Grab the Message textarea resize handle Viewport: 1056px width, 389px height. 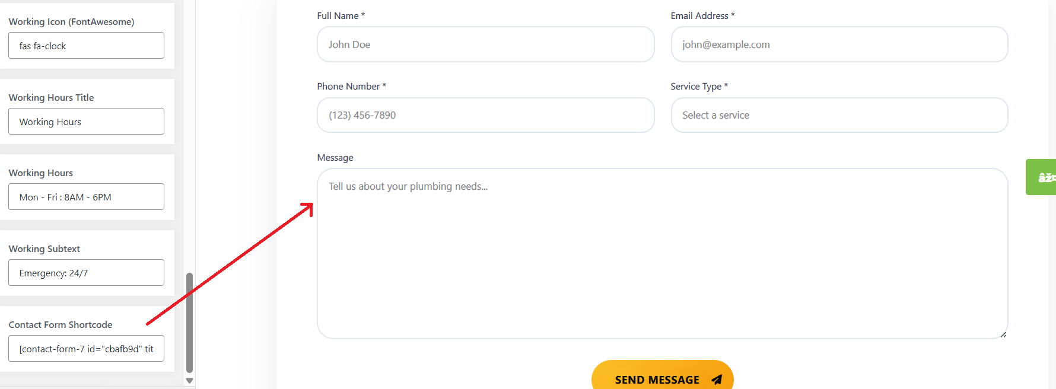[1003, 334]
